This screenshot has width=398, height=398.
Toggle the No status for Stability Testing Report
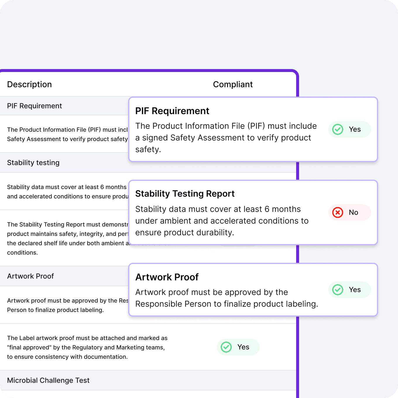coord(349,212)
